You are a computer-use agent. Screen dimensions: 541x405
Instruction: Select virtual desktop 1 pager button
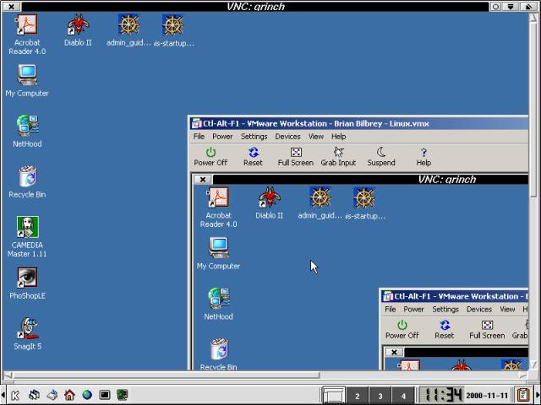(334, 396)
